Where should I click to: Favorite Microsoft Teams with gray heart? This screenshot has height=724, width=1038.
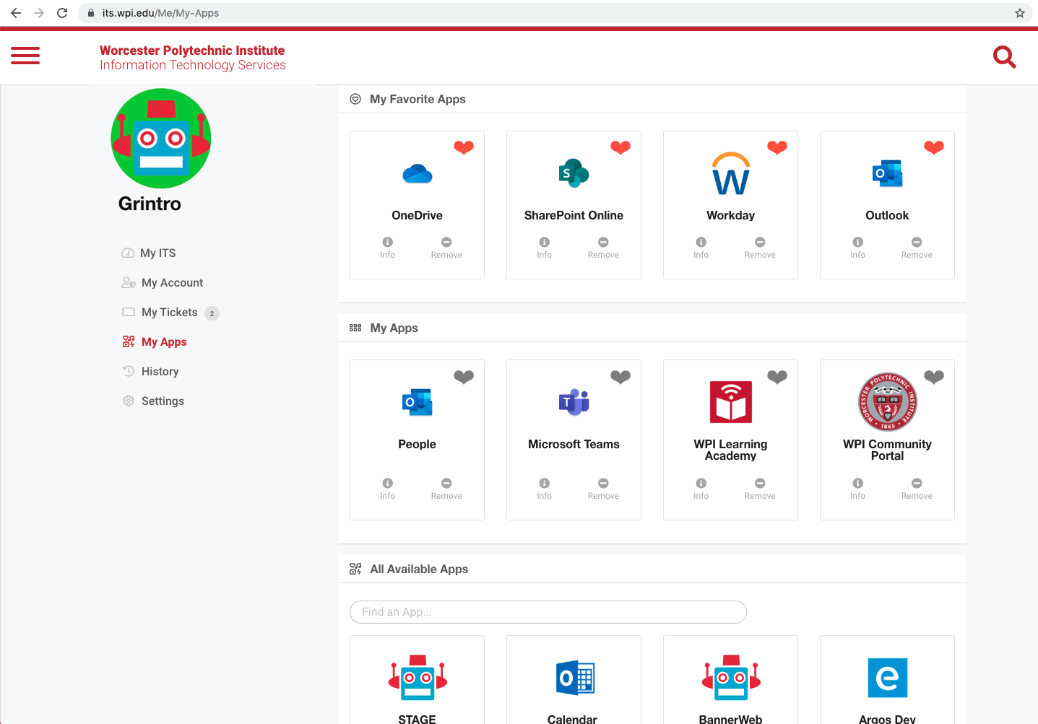pyautogui.click(x=620, y=376)
